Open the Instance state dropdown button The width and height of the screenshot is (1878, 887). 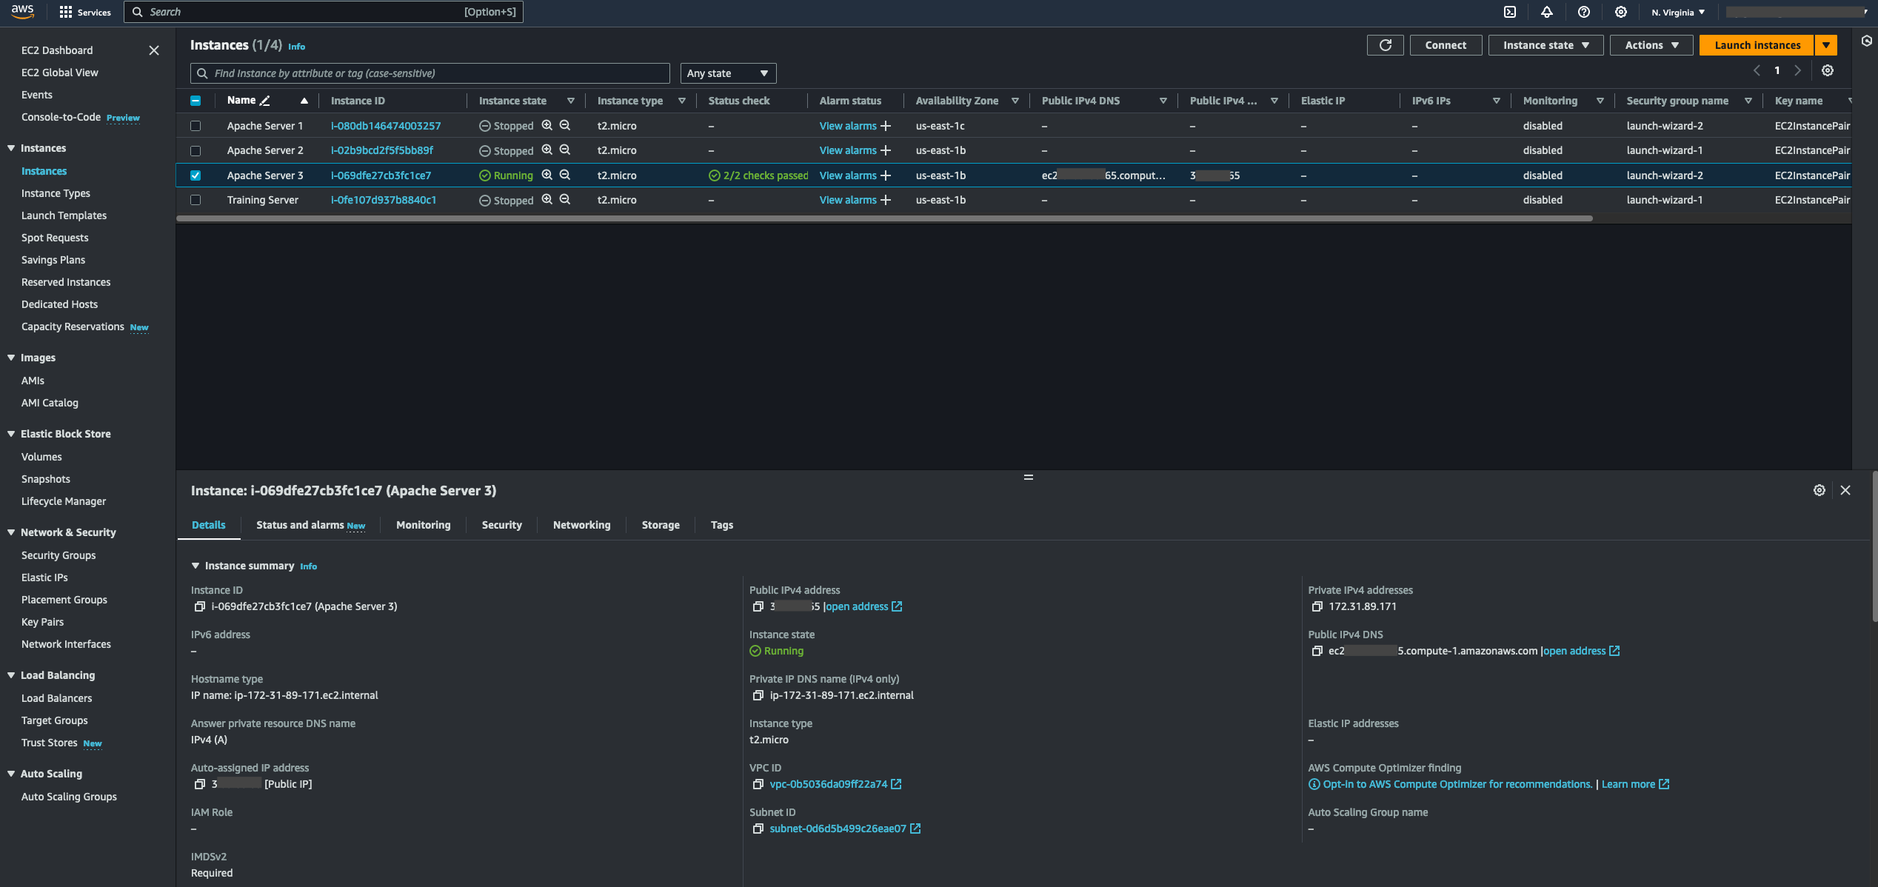[1545, 45]
